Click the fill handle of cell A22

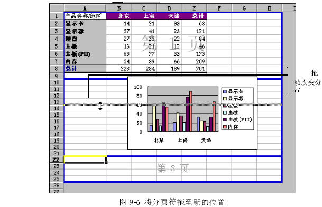106,163
